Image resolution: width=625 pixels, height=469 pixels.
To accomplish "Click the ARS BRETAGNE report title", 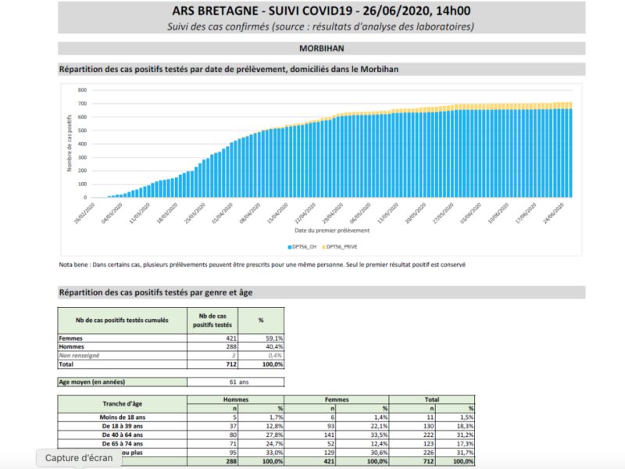I will (x=322, y=12).
